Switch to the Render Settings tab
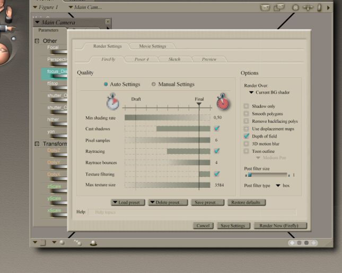The image size is (342, 273). (x=107, y=46)
